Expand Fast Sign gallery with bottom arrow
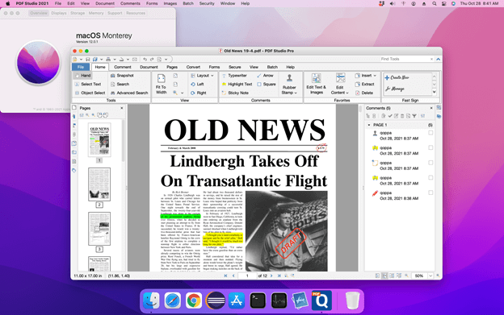Image resolution: width=504 pixels, height=315 pixels. click(435, 92)
